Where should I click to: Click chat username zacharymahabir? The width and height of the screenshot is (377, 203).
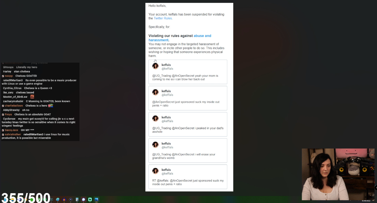pos(13,101)
